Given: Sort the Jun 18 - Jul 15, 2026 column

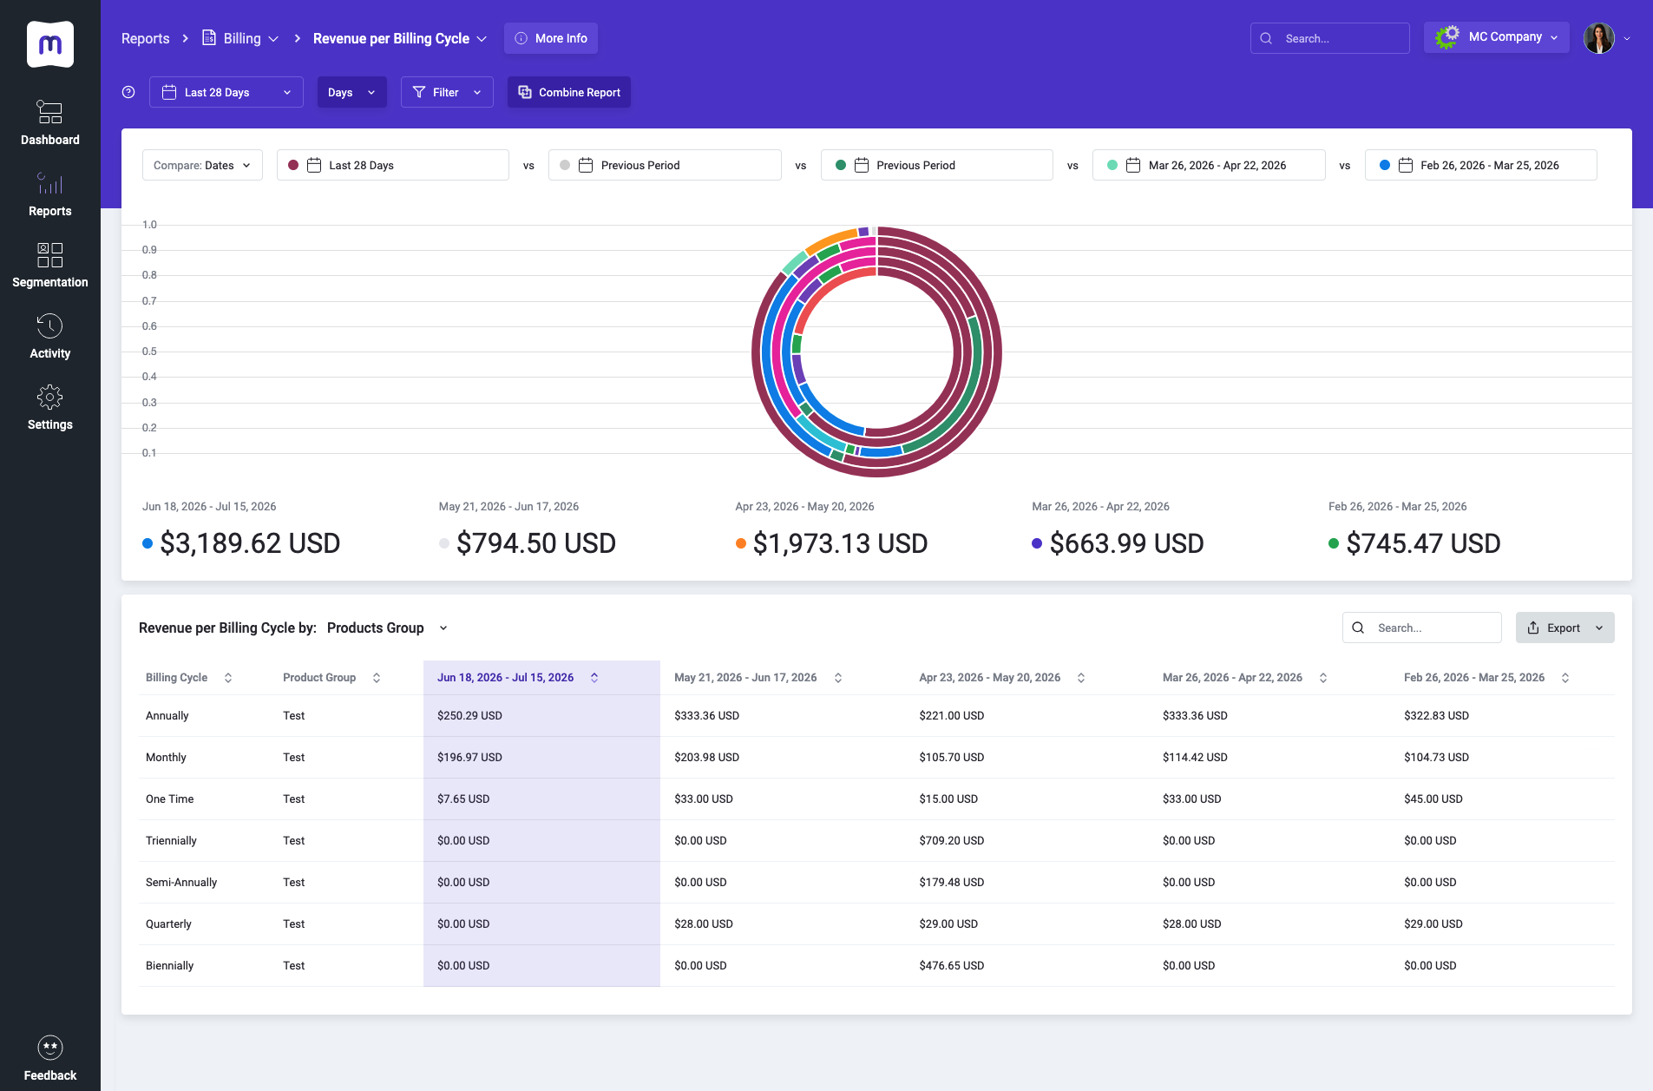Looking at the screenshot, I should [x=594, y=678].
